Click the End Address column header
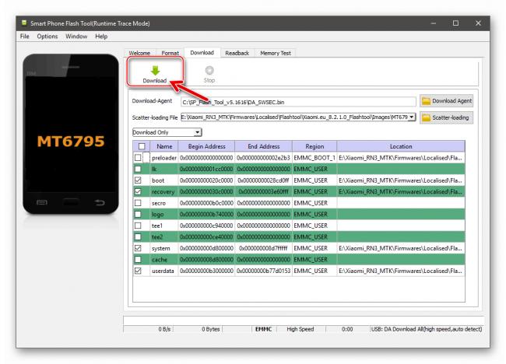This screenshot has width=506, height=364. click(x=264, y=146)
